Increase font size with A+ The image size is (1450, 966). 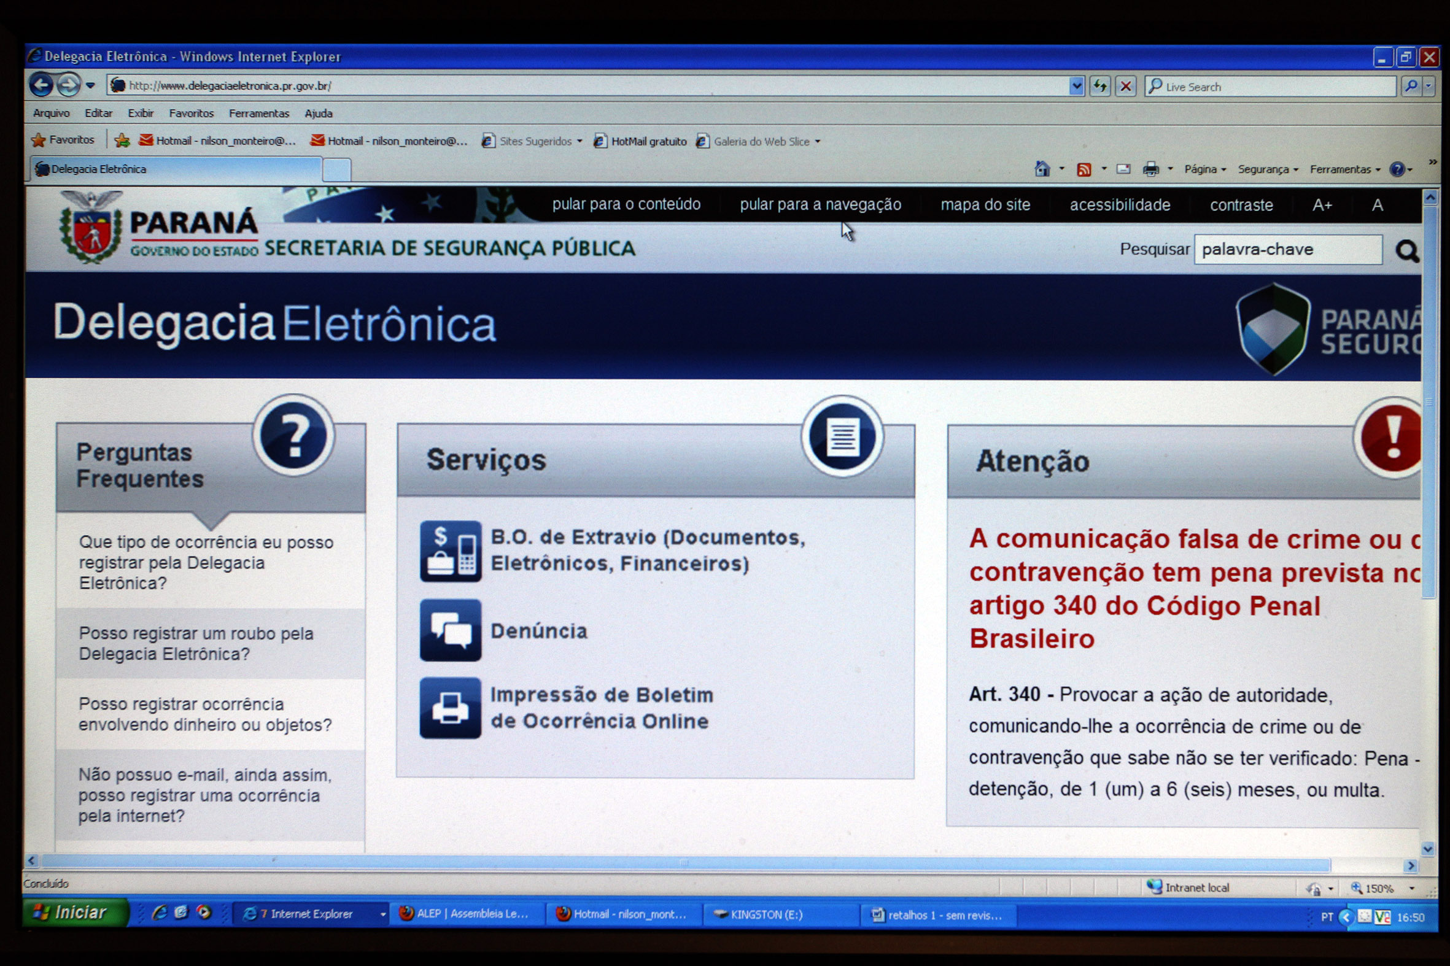(1322, 205)
